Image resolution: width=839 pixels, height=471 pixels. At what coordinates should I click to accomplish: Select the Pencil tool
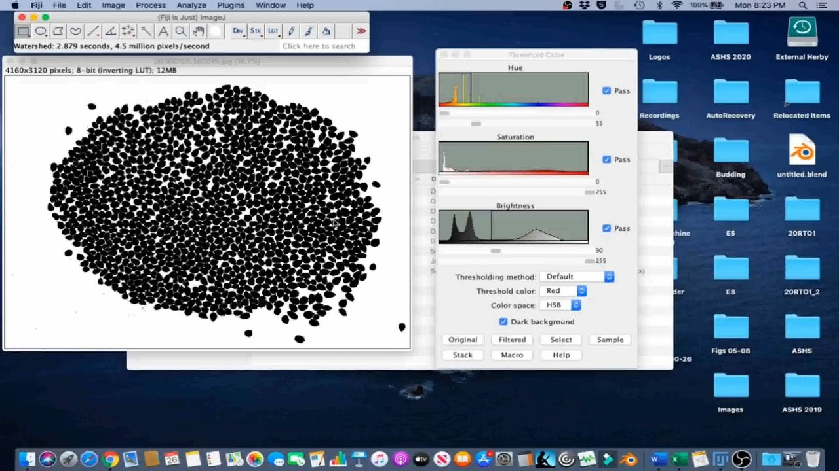291,31
